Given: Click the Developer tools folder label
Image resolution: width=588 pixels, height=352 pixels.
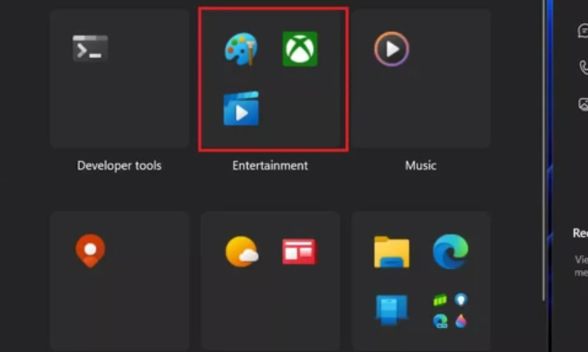Looking at the screenshot, I should [x=120, y=165].
